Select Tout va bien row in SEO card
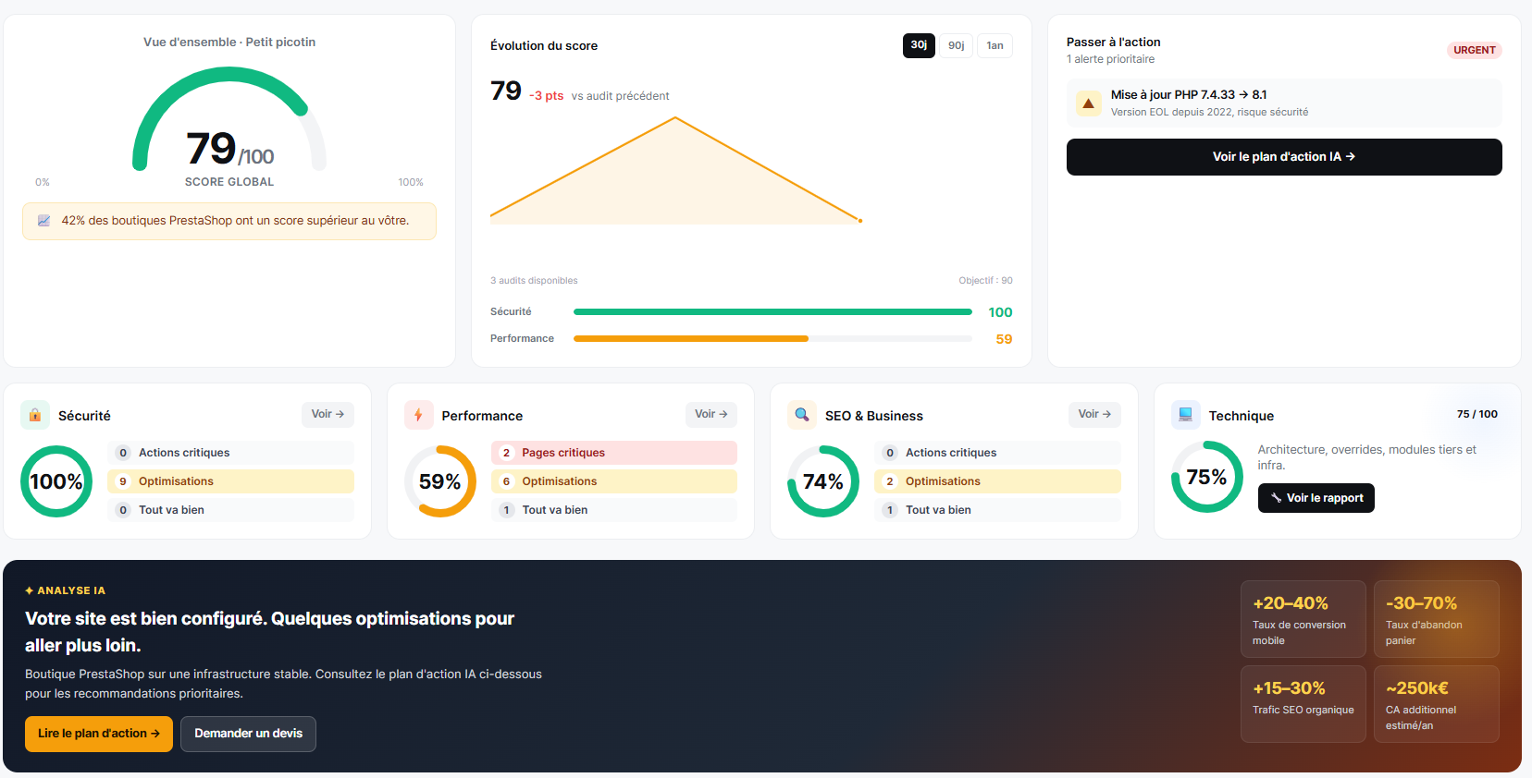 (997, 510)
